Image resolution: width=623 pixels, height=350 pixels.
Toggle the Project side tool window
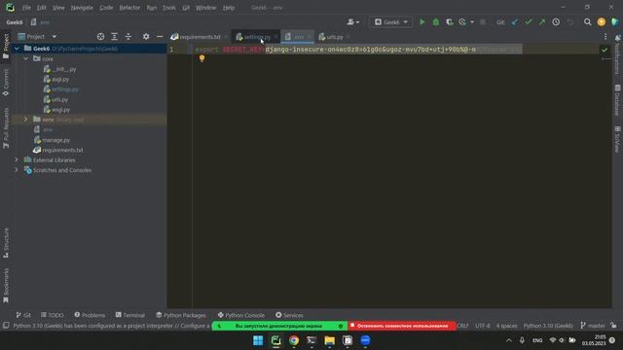[6, 46]
